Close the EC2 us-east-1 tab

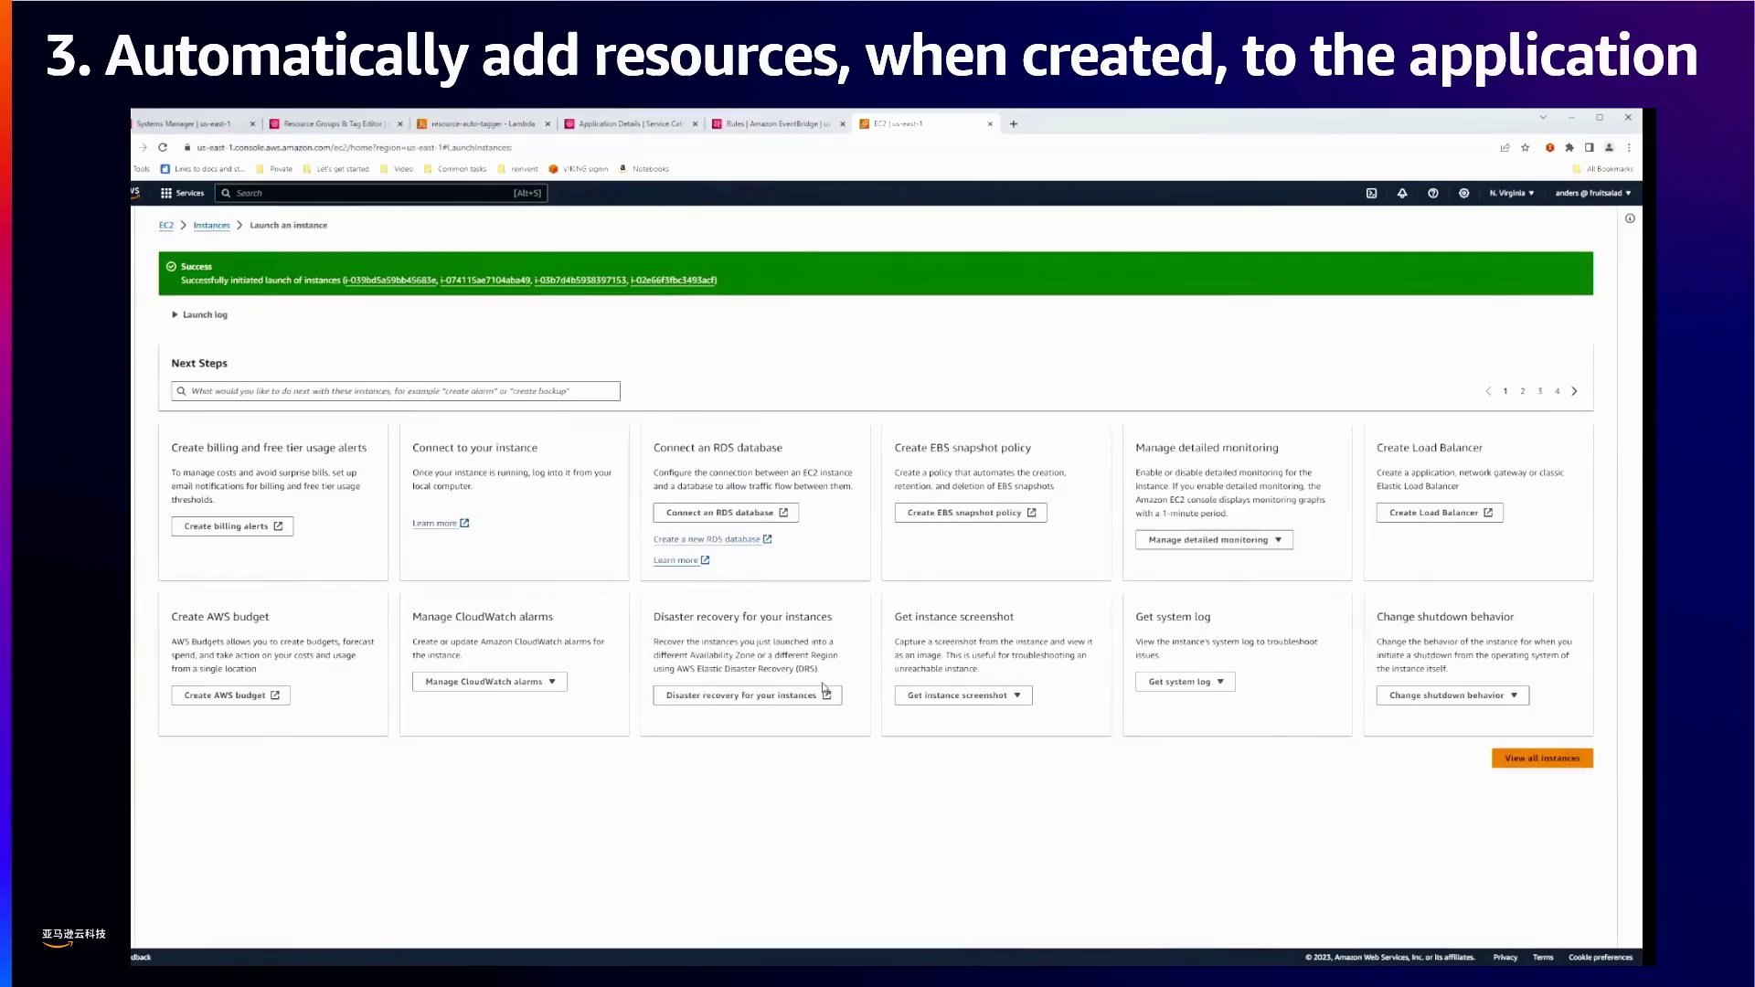pos(990,123)
